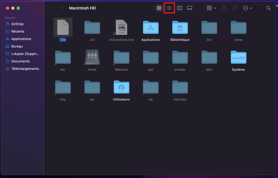The width and height of the screenshot is (278, 178).
Task: Select Récents in sidebar
Action: coord(18,31)
